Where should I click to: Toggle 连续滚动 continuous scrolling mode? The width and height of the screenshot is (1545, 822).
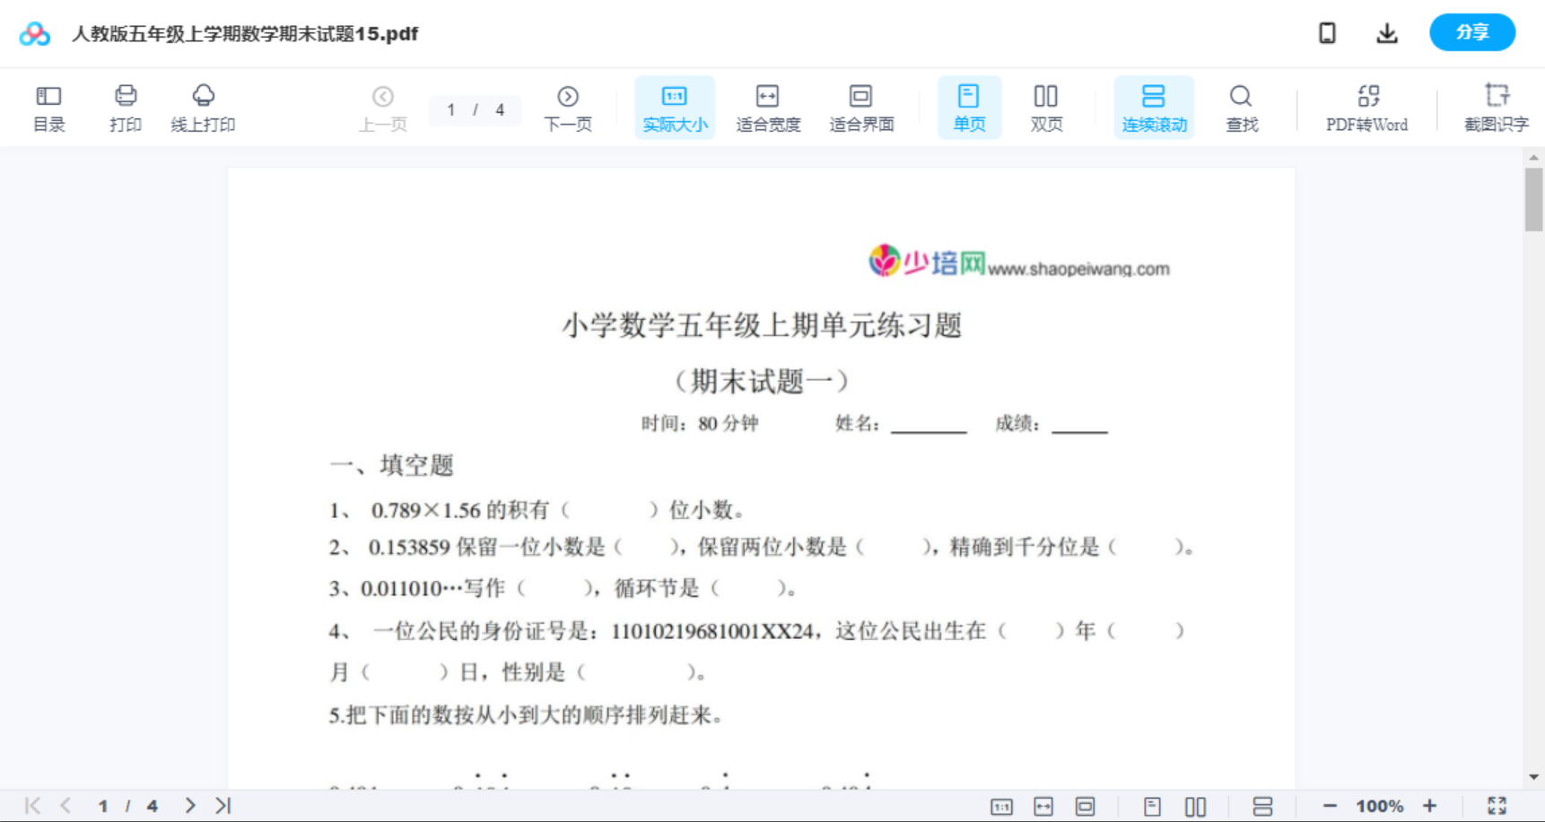tap(1154, 107)
